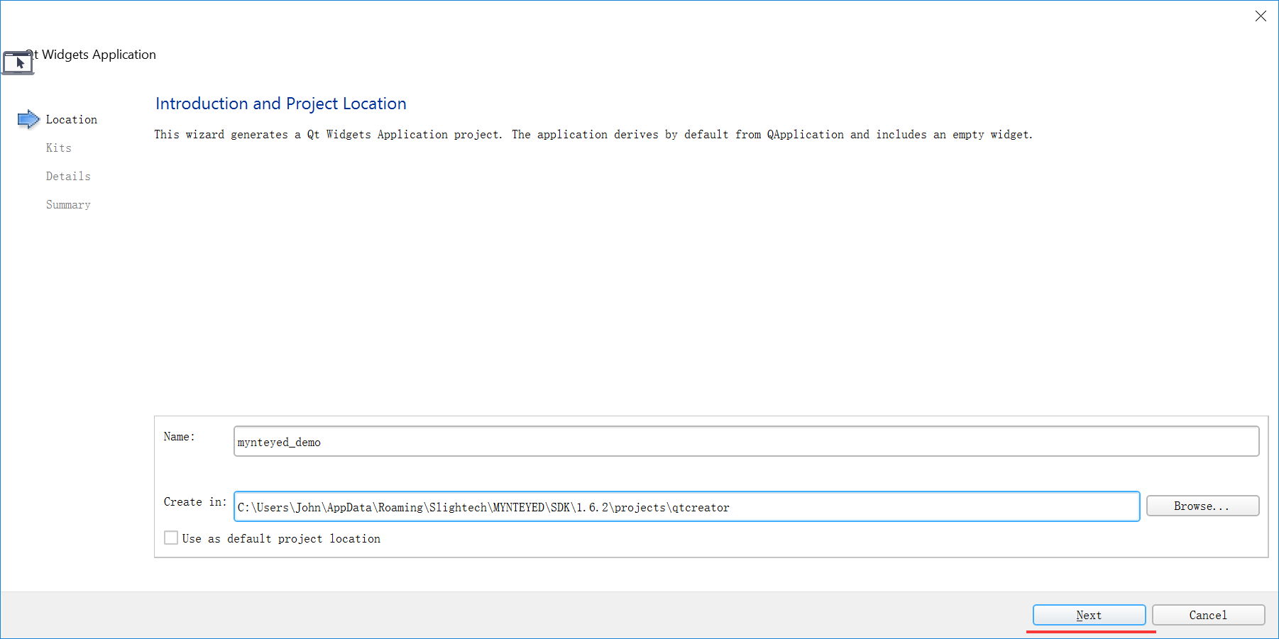Viewport: 1279px width, 639px height.
Task: Click the Introduction and Project Location heading
Action: pos(281,104)
